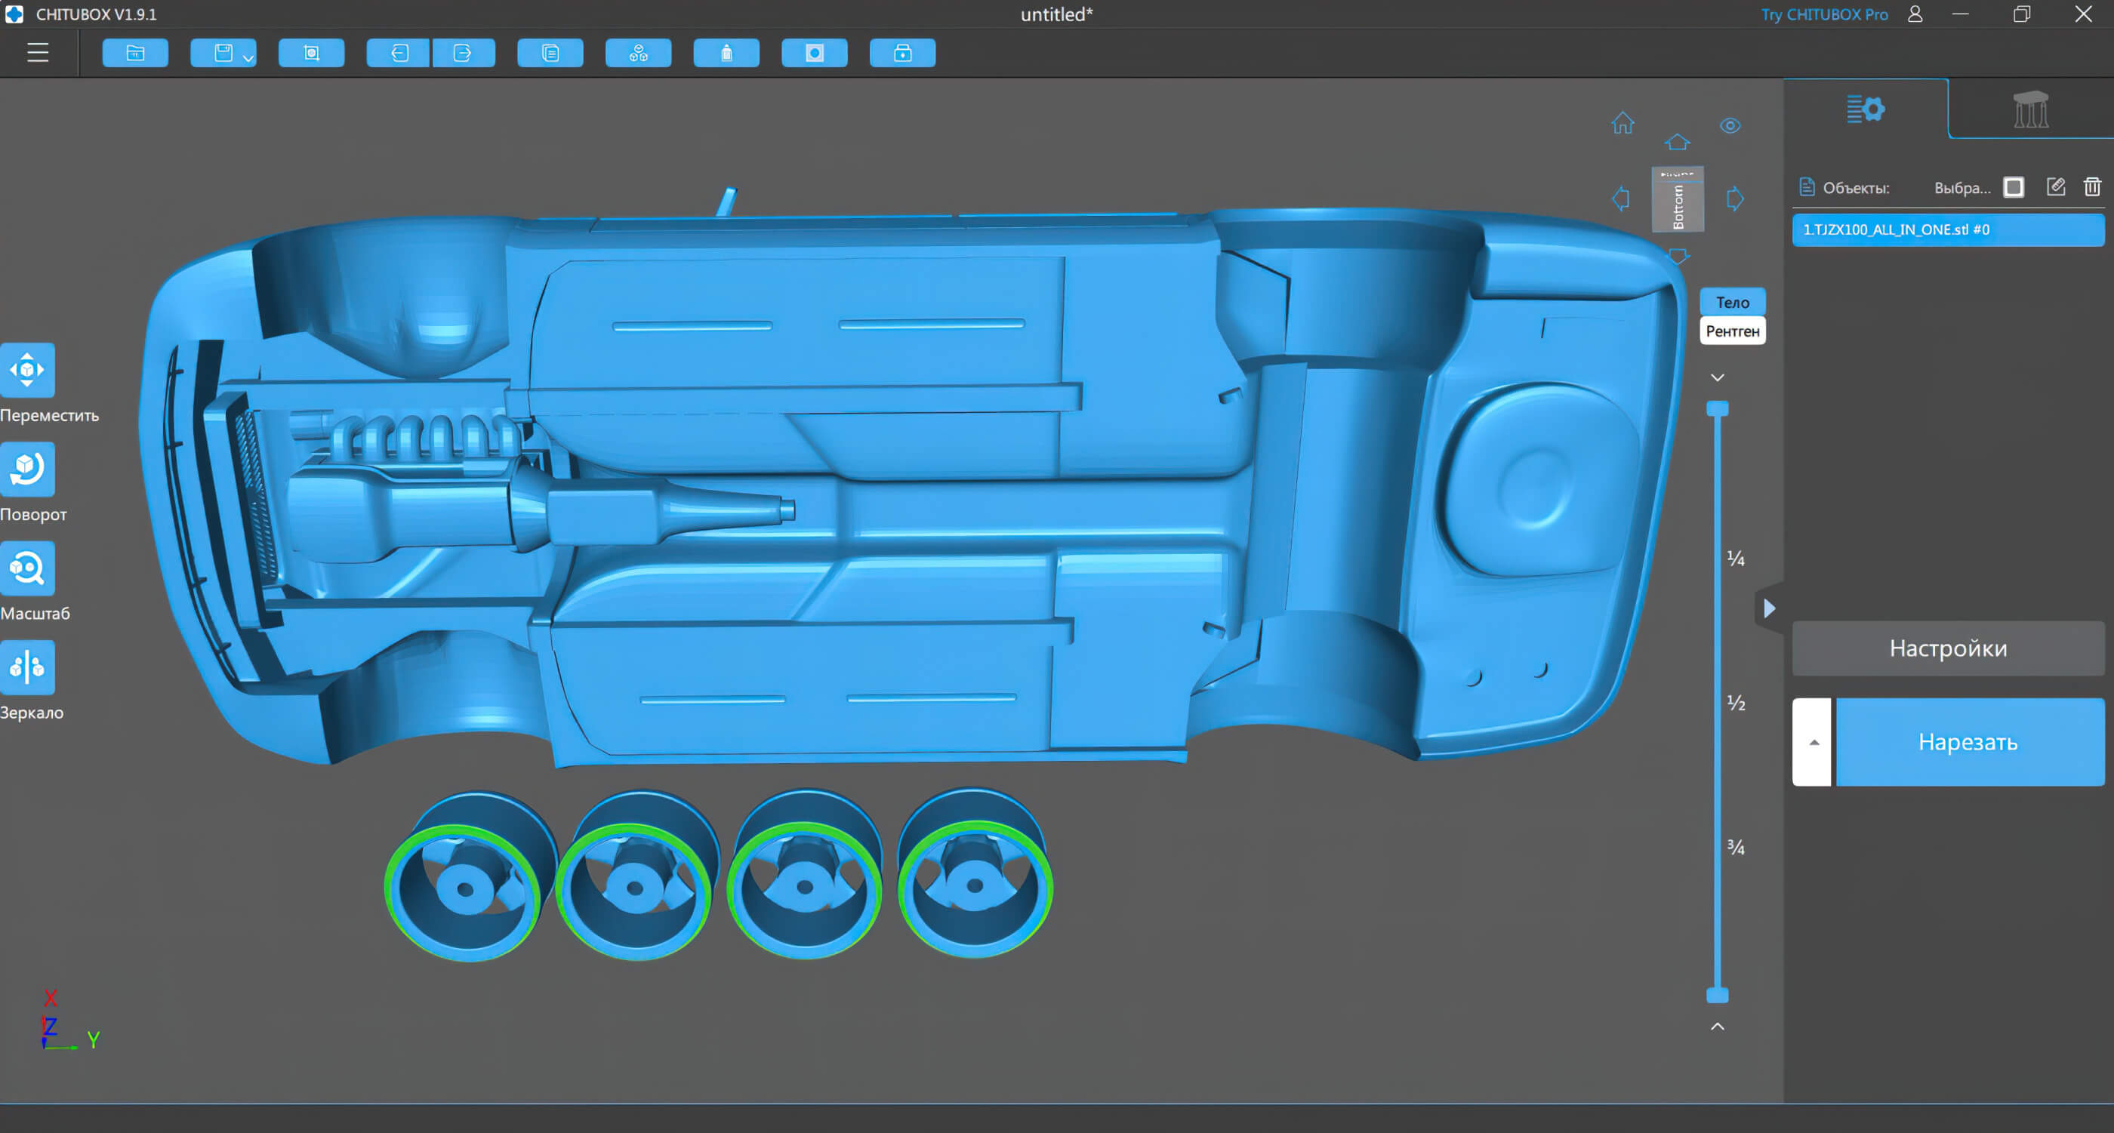Click the Undo arrow button
This screenshot has width=2114, height=1133.
[x=399, y=54]
